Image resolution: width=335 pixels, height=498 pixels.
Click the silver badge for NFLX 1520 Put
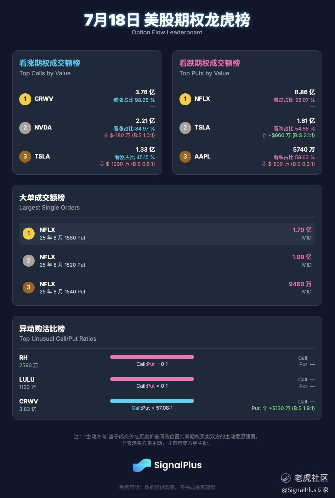click(x=29, y=260)
